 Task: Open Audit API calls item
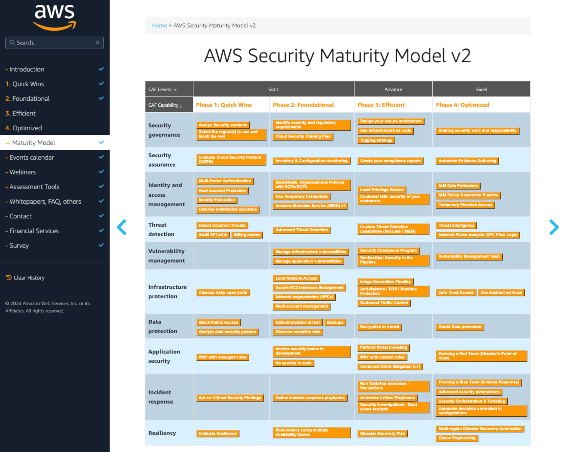pos(213,235)
